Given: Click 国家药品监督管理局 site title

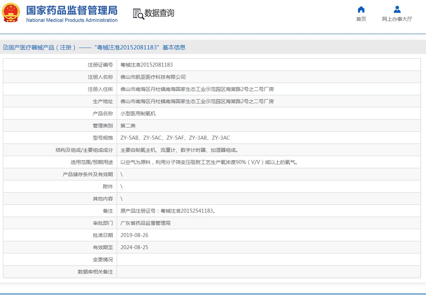Looking at the screenshot, I should (72, 10).
